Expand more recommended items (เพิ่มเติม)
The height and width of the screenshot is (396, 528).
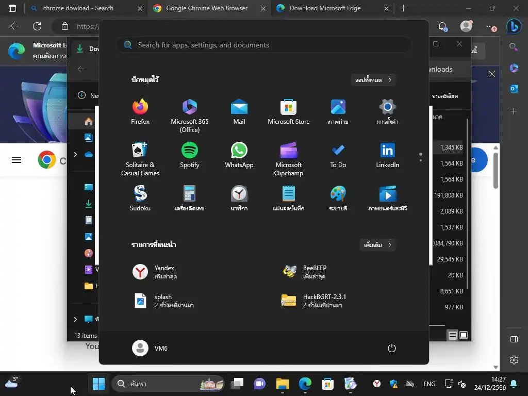tap(377, 245)
